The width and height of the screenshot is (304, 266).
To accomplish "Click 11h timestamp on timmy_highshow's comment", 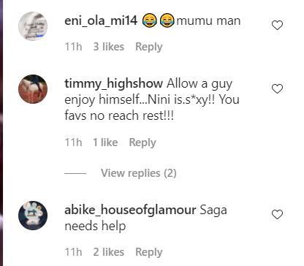I will point(73,142).
